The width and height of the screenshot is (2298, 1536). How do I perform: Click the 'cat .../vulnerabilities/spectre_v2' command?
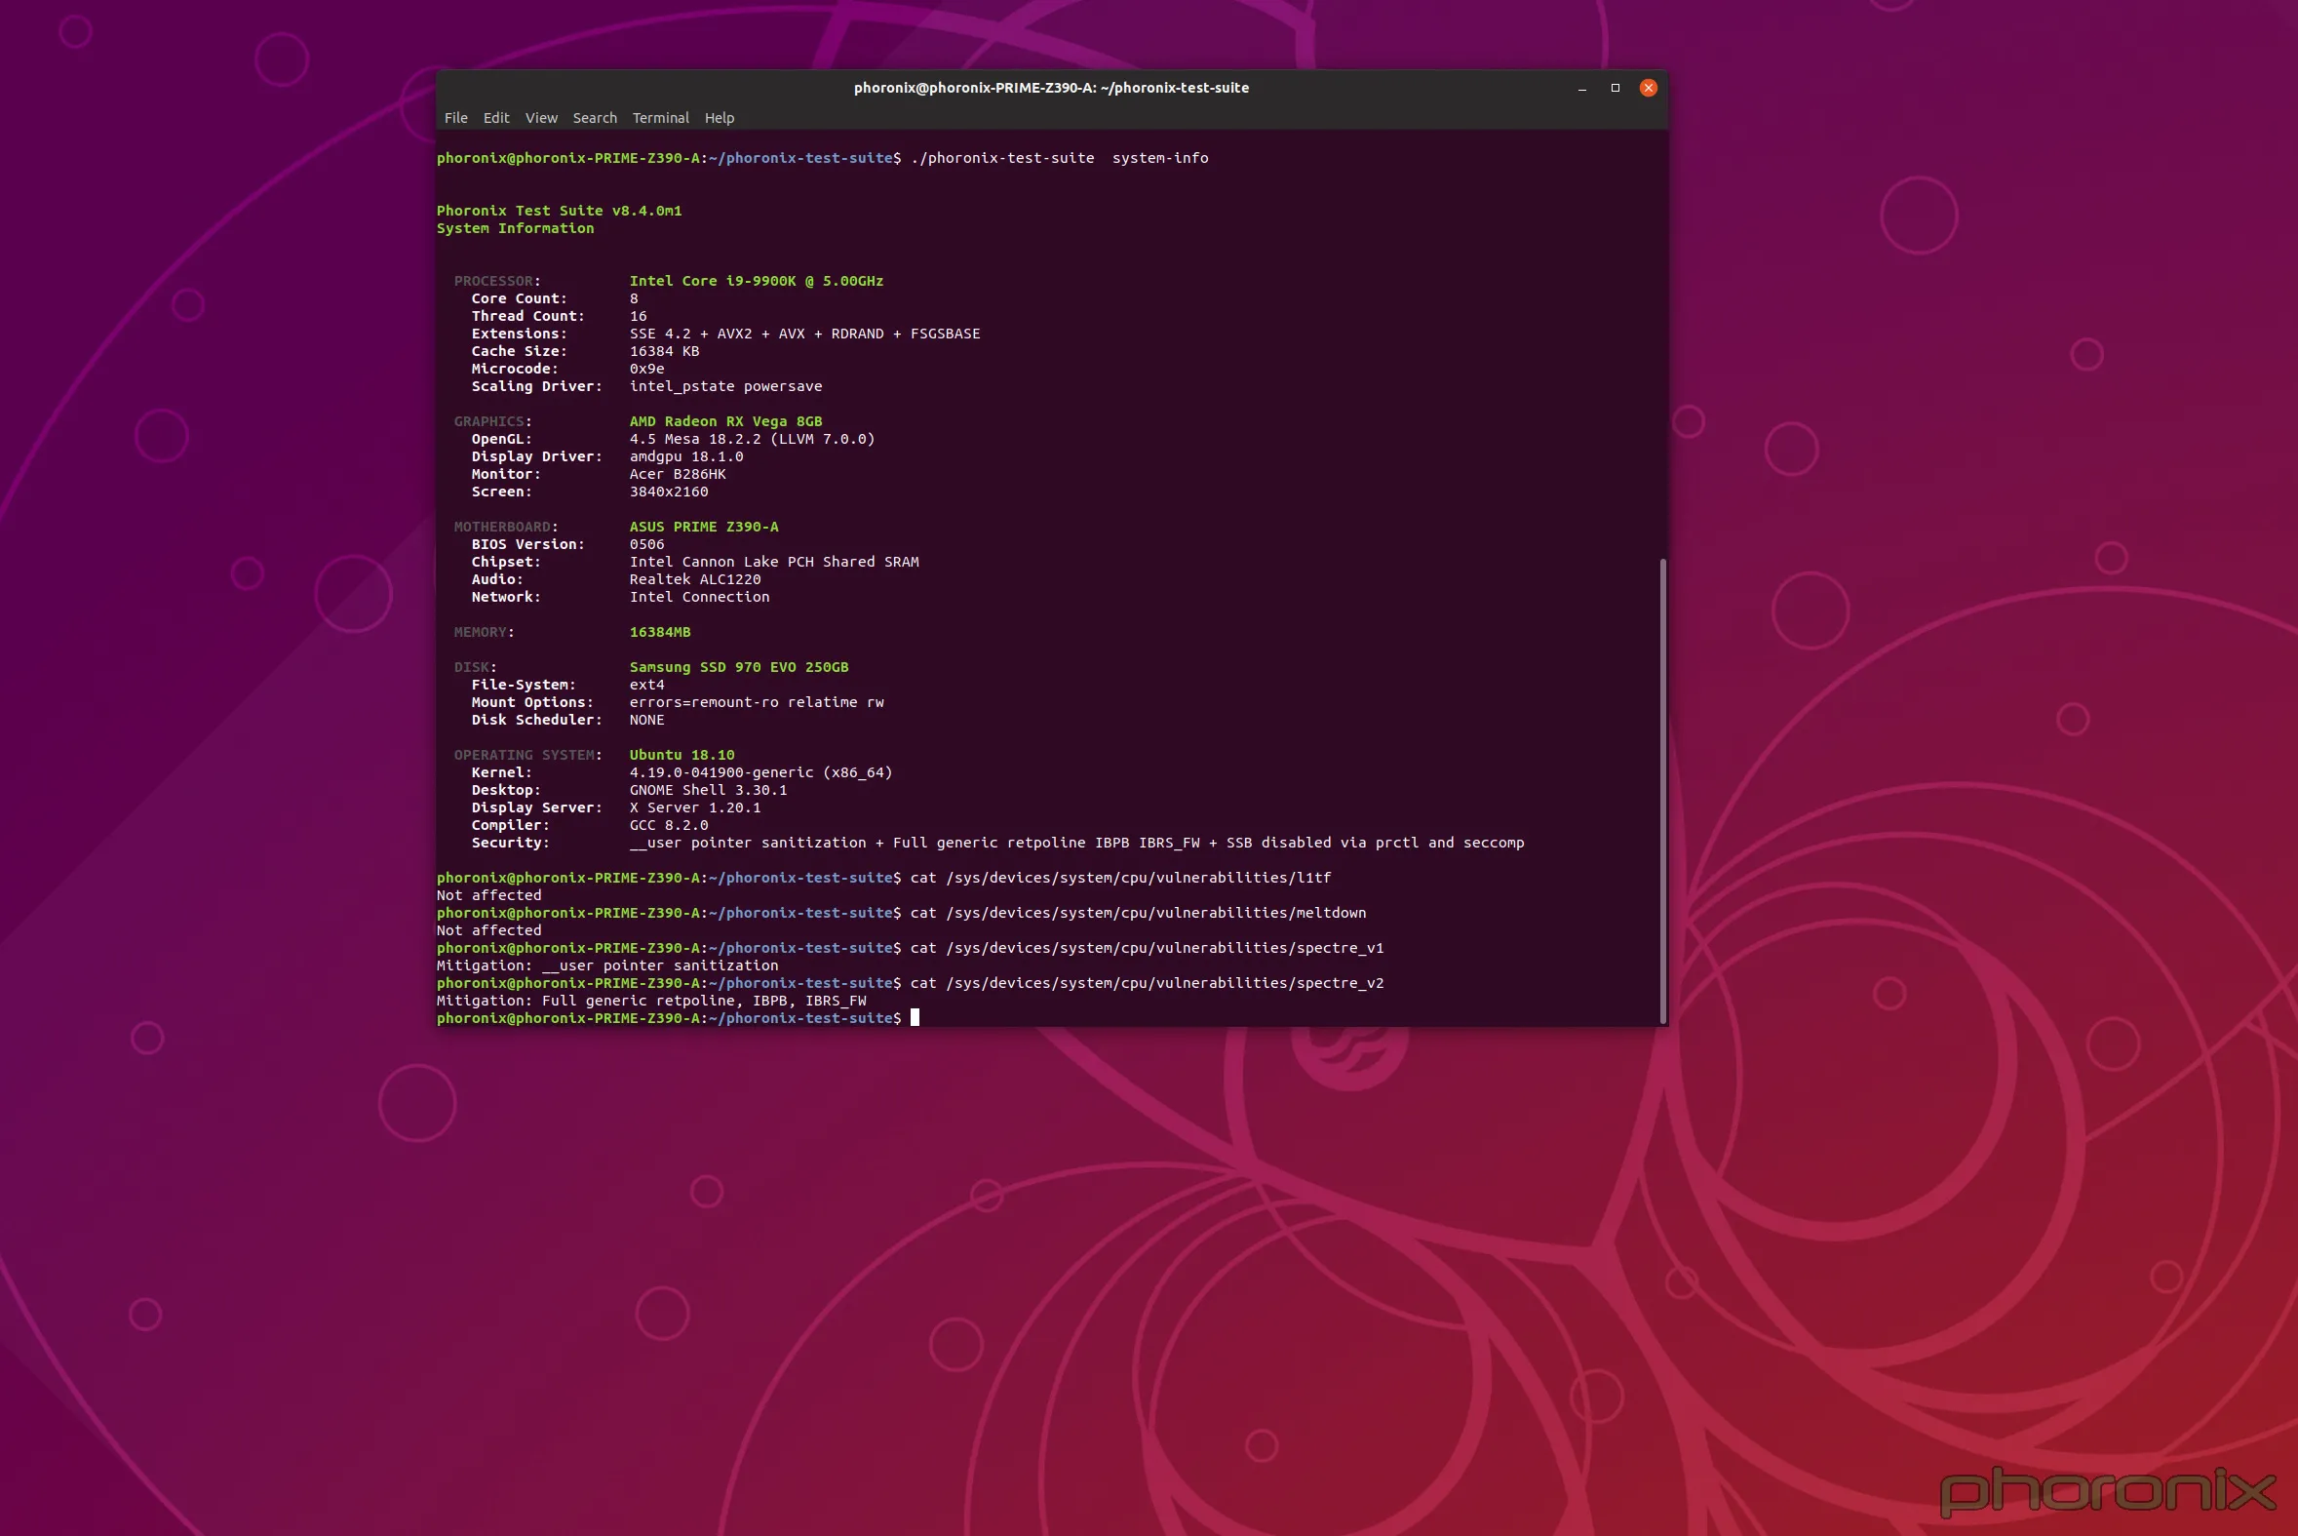pos(1148,983)
